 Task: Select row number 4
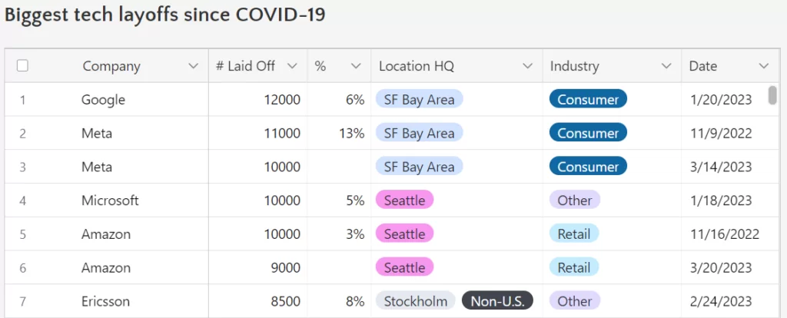coord(23,200)
